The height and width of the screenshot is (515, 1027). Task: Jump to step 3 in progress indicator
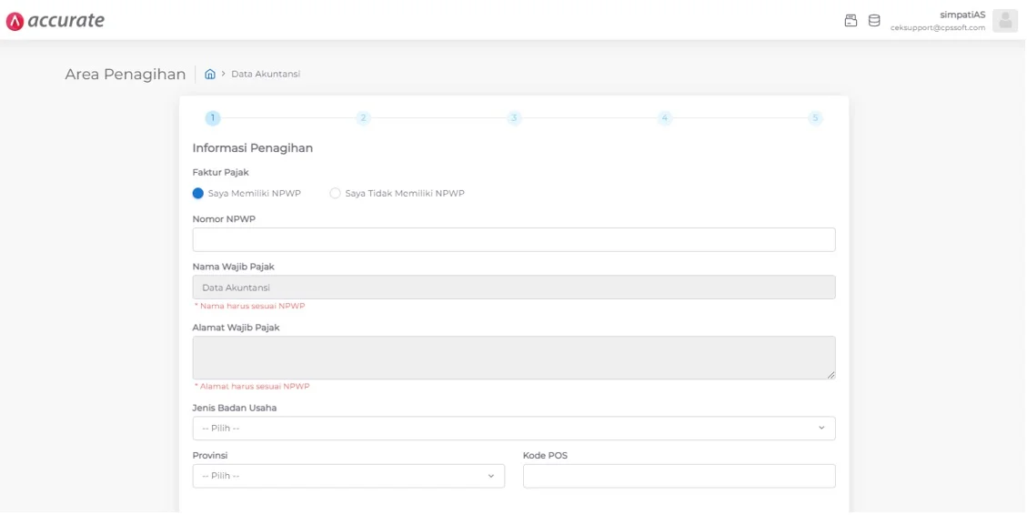[514, 118]
